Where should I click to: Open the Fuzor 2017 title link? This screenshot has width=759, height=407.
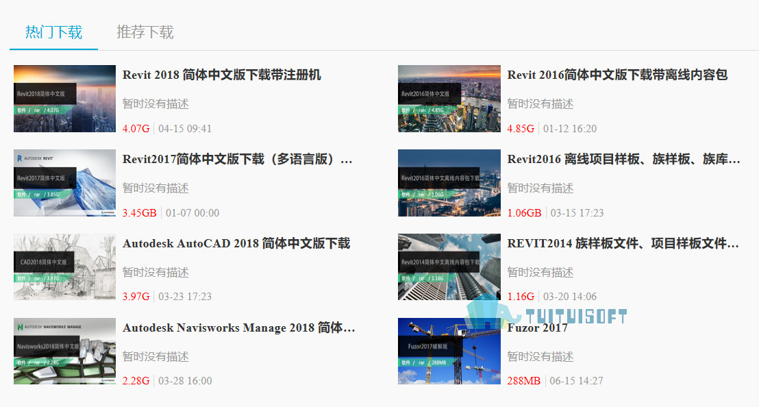coord(537,328)
